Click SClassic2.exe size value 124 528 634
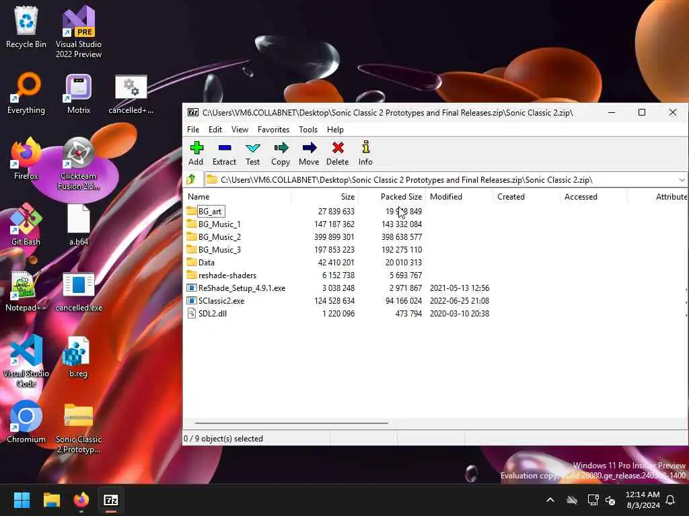Viewport: 689px width, 516px height. [334, 300]
